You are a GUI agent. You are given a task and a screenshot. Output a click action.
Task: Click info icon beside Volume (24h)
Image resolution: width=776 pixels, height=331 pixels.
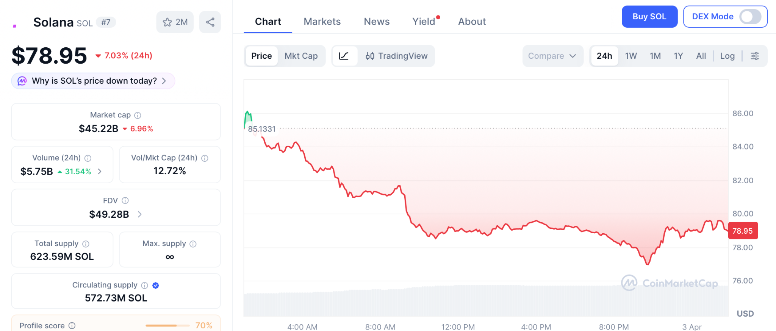coord(88,158)
